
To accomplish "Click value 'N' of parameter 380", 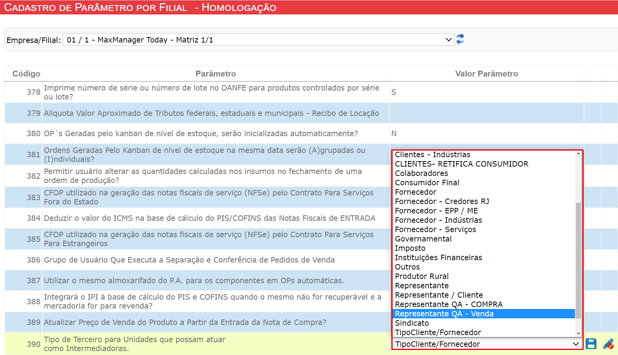I will coord(394,133).
